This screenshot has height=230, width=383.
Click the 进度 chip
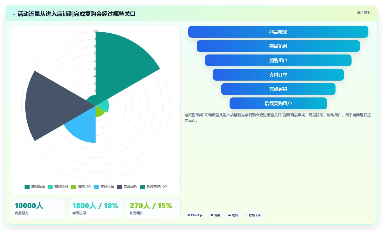[x=233, y=215]
